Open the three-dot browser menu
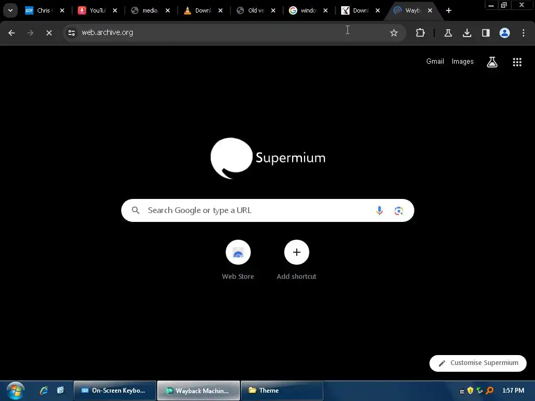 click(524, 33)
